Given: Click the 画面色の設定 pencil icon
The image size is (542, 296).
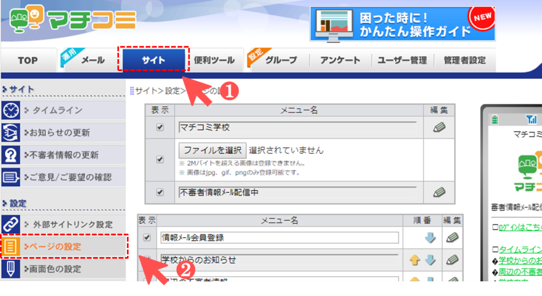Looking at the screenshot, I should pos(11,269).
